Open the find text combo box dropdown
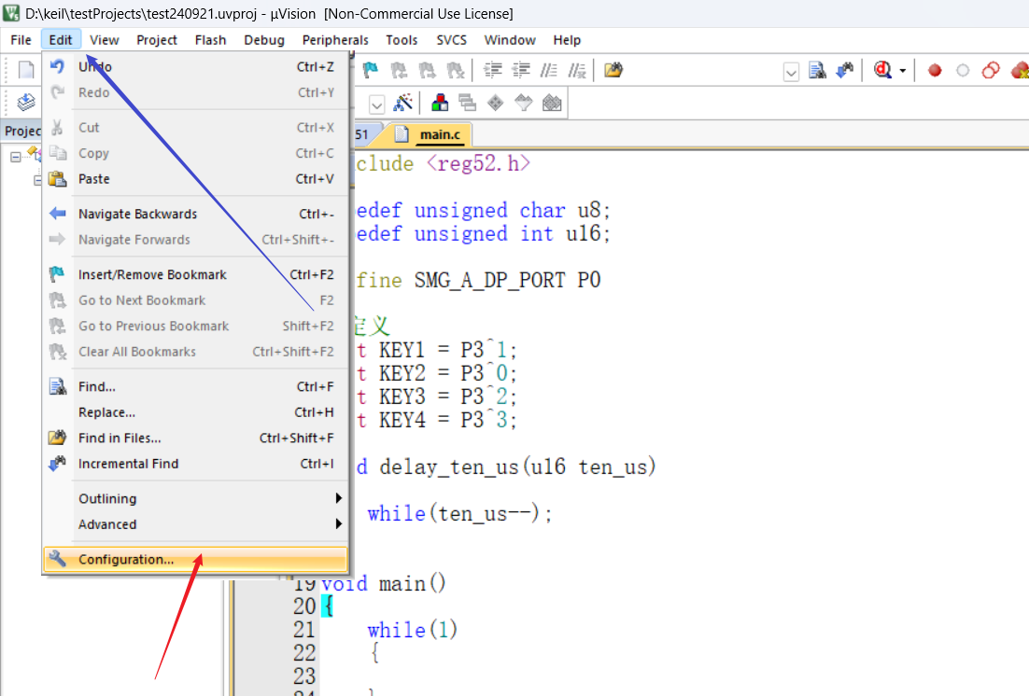This screenshot has height=696, width=1029. [x=791, y=71]
